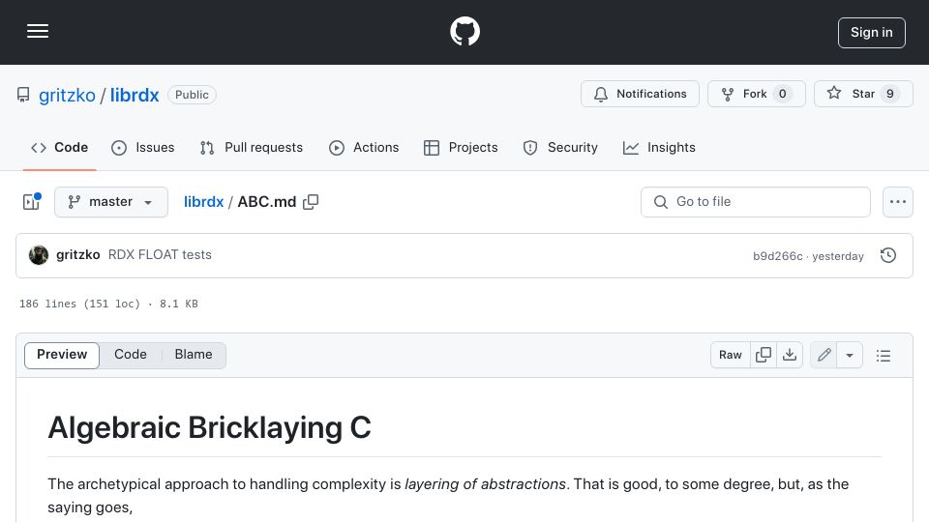The height and width of the screenshot is (522, 929).
Task: Open the hamburger navigation menu
Action: 38,31
